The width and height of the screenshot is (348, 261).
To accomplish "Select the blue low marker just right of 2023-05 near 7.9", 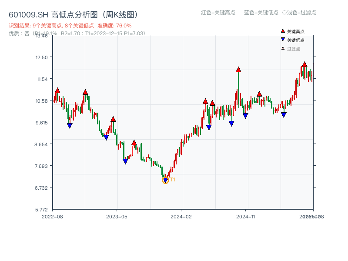I will tap(125, 161).
